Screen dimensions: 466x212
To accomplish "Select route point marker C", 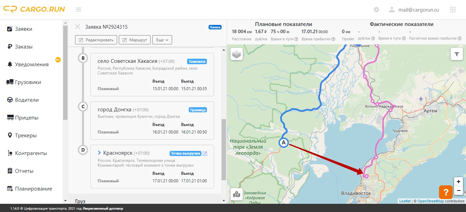I will click(x=83, y=107).
